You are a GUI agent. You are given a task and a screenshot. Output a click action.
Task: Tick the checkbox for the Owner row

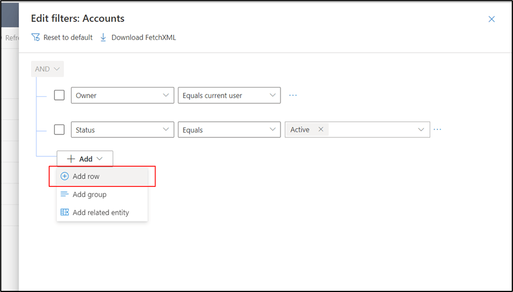click(59, 95)
